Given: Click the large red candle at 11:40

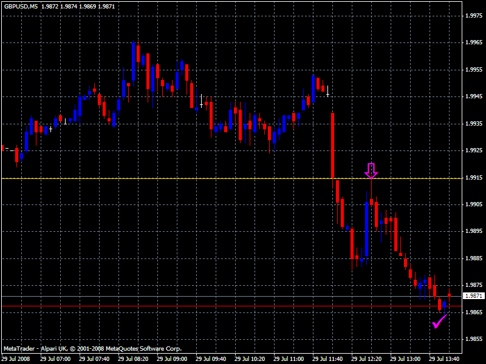Looking at the screenshot, I should pyautogui.click(x=332, y=144).
